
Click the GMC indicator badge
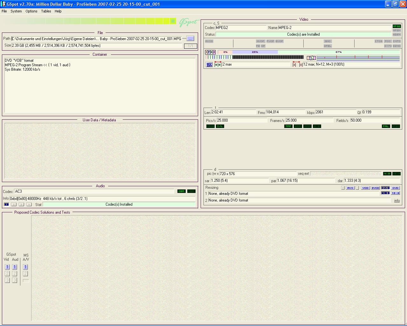(x=328, y=41)
